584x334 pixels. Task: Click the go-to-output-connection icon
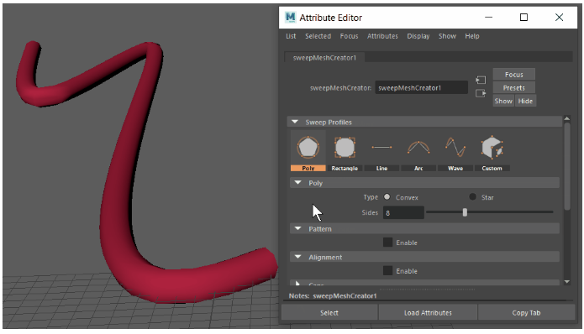[x=481, y=93]
